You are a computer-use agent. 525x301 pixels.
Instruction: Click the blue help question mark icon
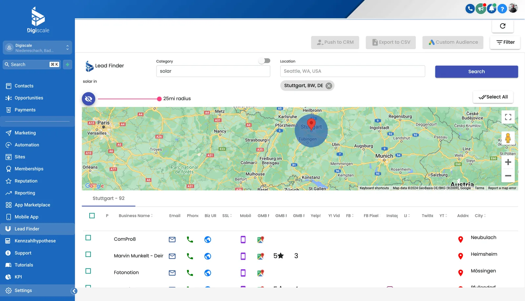coord(502,9)
